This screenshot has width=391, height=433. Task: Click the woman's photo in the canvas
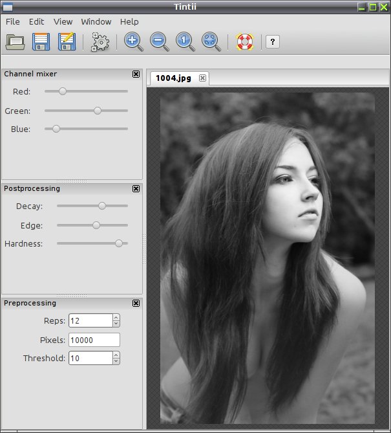pyautogui.click(x=268, y=258)
